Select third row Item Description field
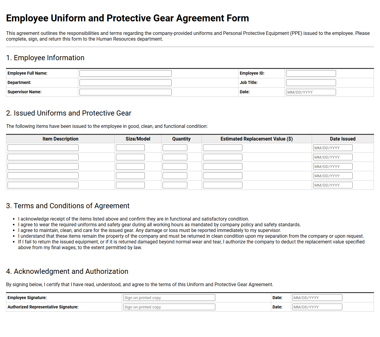This screenshot has height=337, width=380. coord(43,166)
